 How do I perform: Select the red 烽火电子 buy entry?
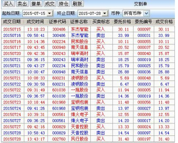point(79,114)
